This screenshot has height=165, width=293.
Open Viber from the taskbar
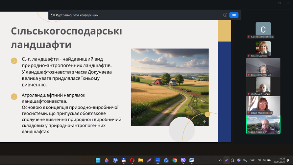tap(183, 160)
